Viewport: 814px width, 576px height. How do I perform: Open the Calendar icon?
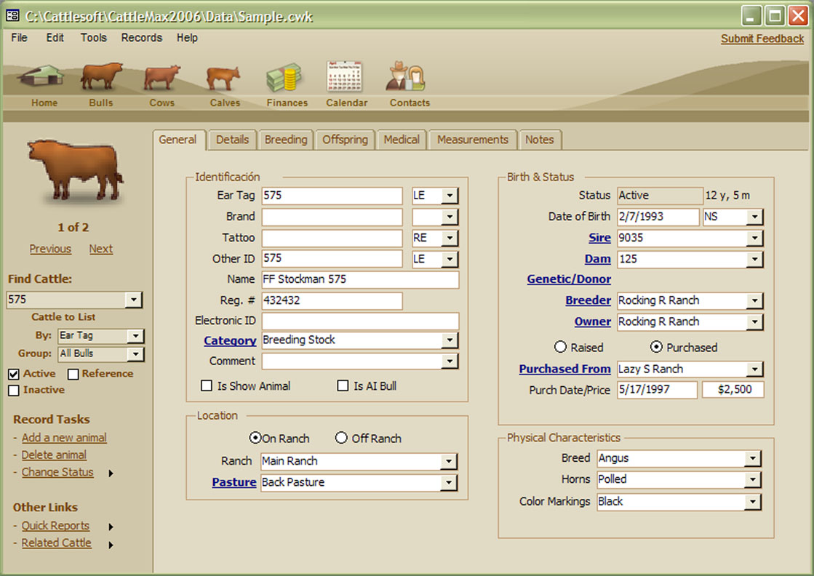pos(345,77)
